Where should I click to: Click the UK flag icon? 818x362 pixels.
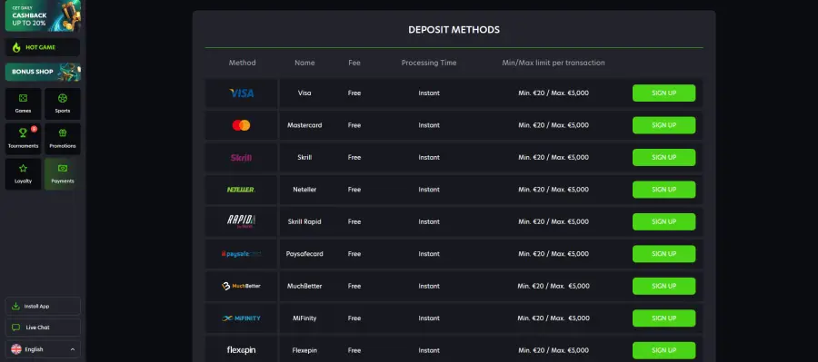tap(16, 349)
